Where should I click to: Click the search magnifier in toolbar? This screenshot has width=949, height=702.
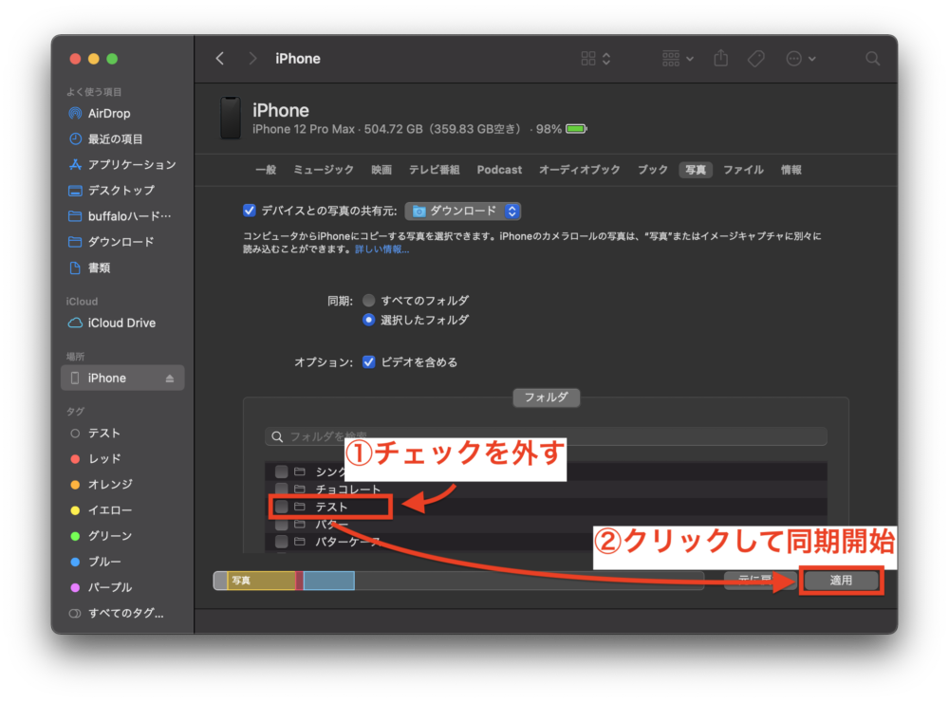pyautogui.click(x=872, y=59)
